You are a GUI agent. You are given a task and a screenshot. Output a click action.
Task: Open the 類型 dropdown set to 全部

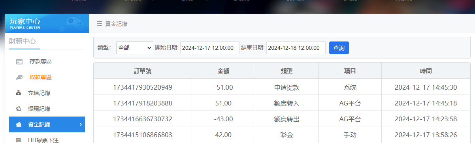135,48
